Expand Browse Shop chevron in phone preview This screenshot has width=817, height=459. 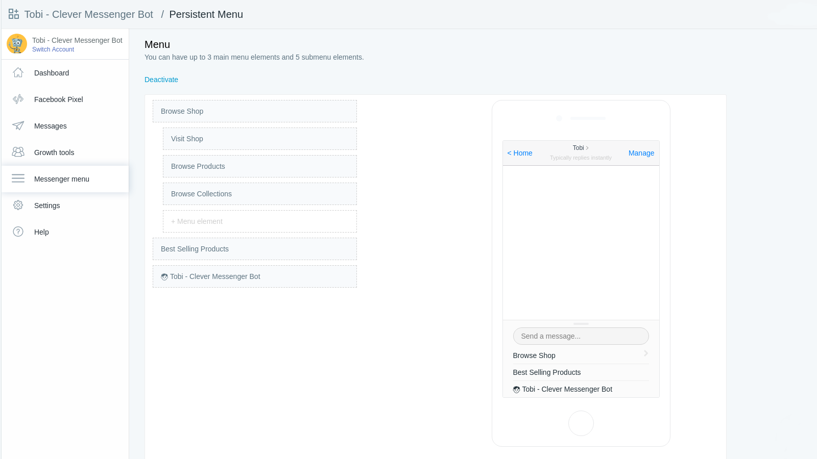pos(646,353)
